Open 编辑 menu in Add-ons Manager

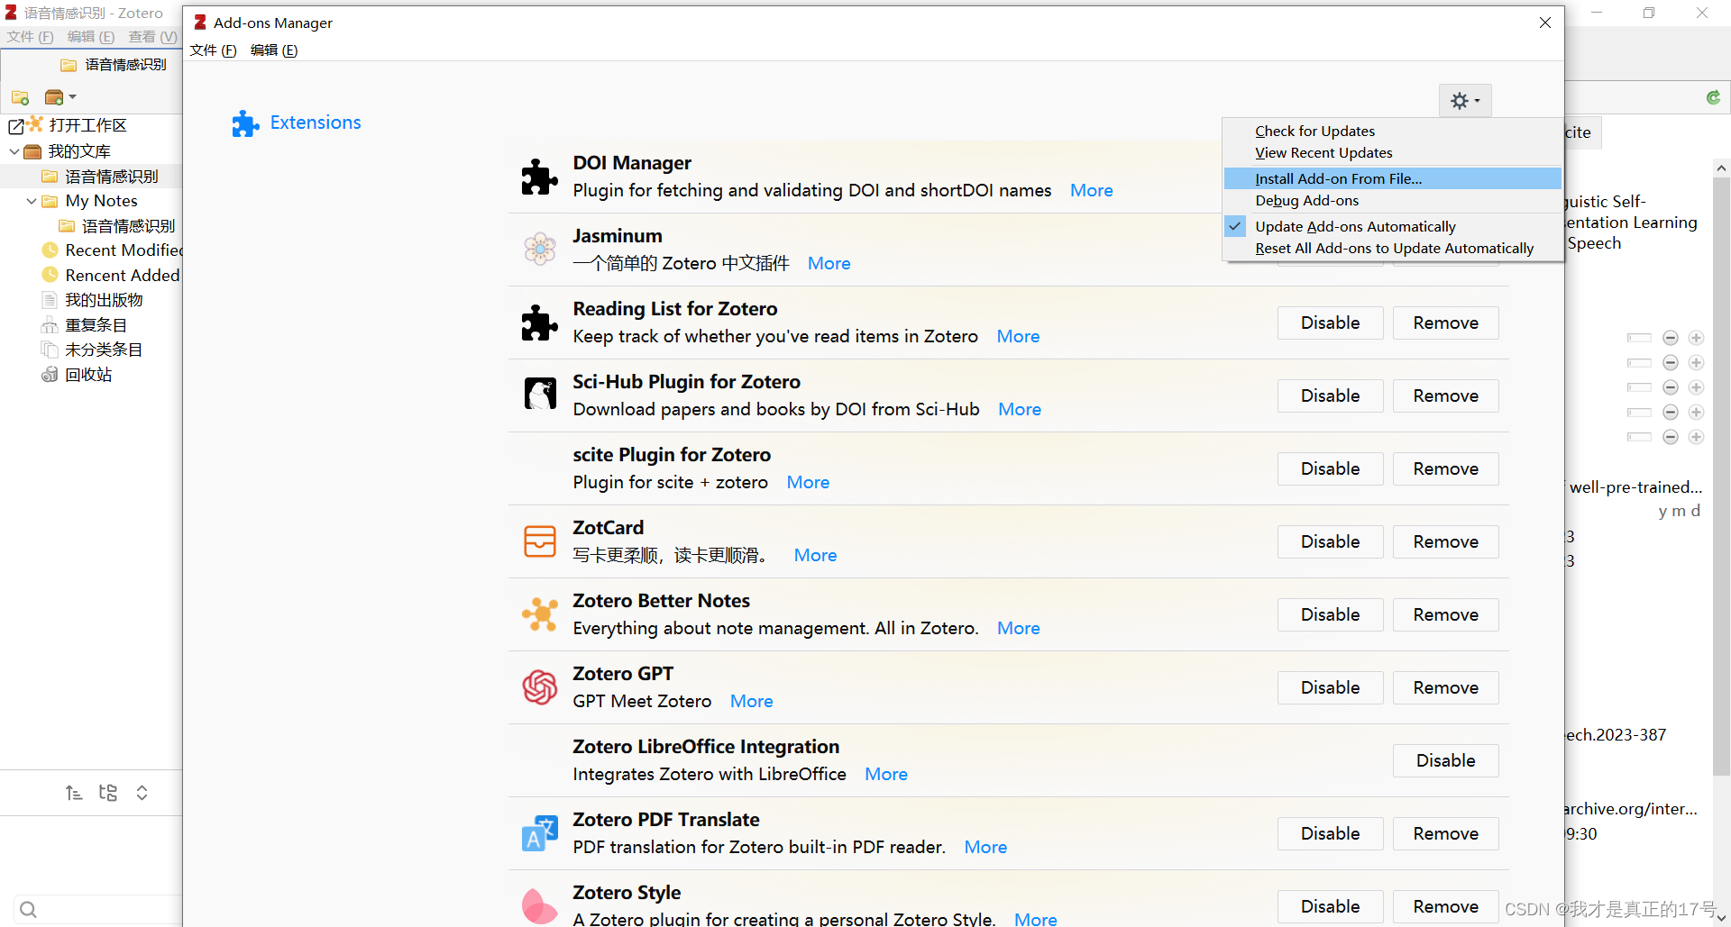point(274,50)
